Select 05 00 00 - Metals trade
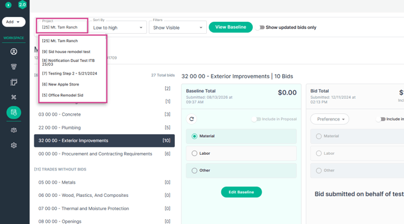This screenshot has height=224, width=404. [x=104, y=182]
